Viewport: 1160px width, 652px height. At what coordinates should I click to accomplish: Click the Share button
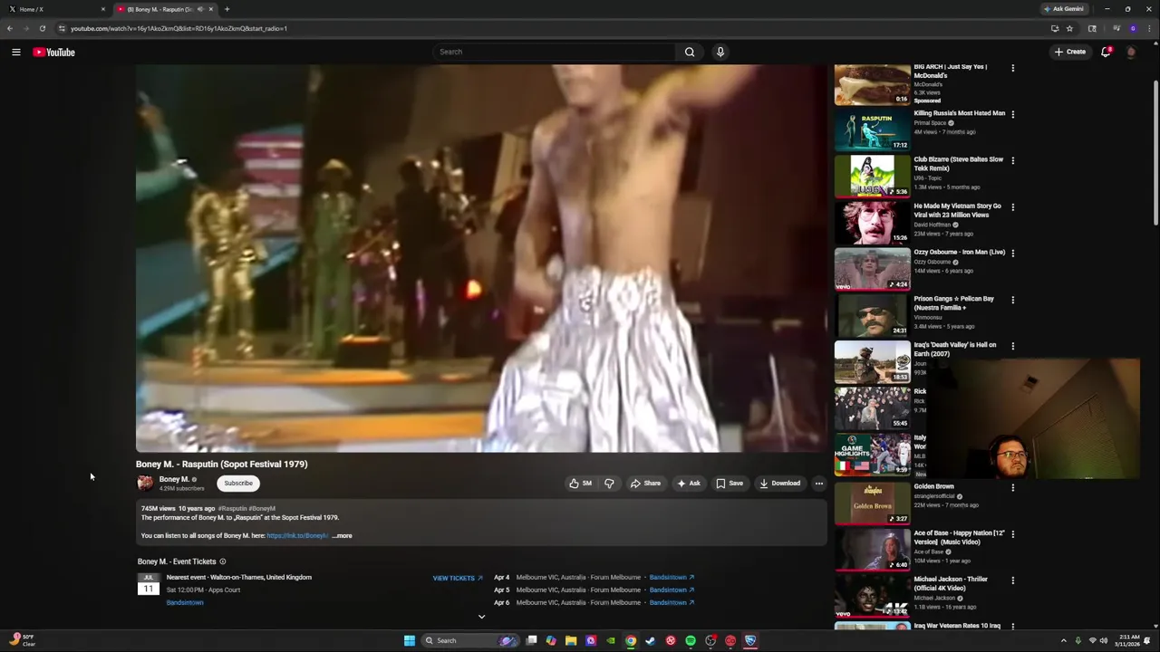tap(645, 484)
